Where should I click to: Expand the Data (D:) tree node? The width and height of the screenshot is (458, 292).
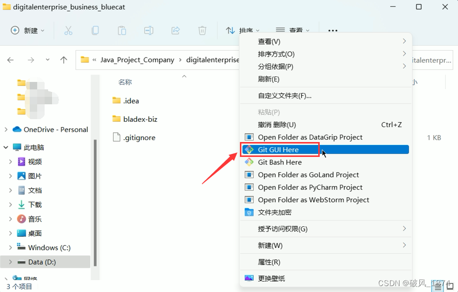[x=10, y=262]
